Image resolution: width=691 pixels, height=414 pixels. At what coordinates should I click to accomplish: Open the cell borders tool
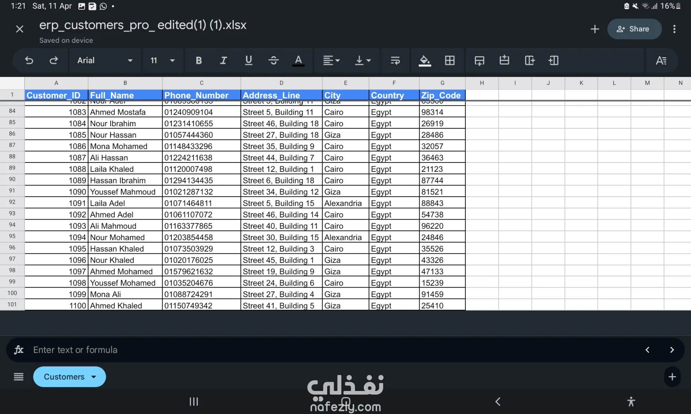[450, 60]
